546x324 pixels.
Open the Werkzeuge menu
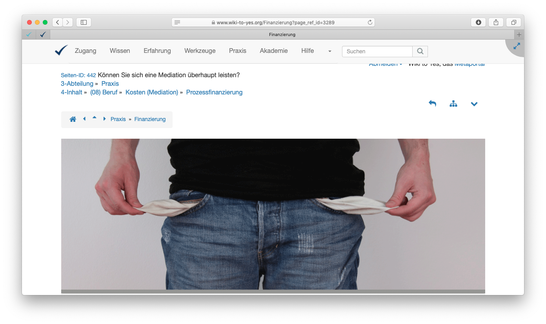click(200, 51)
